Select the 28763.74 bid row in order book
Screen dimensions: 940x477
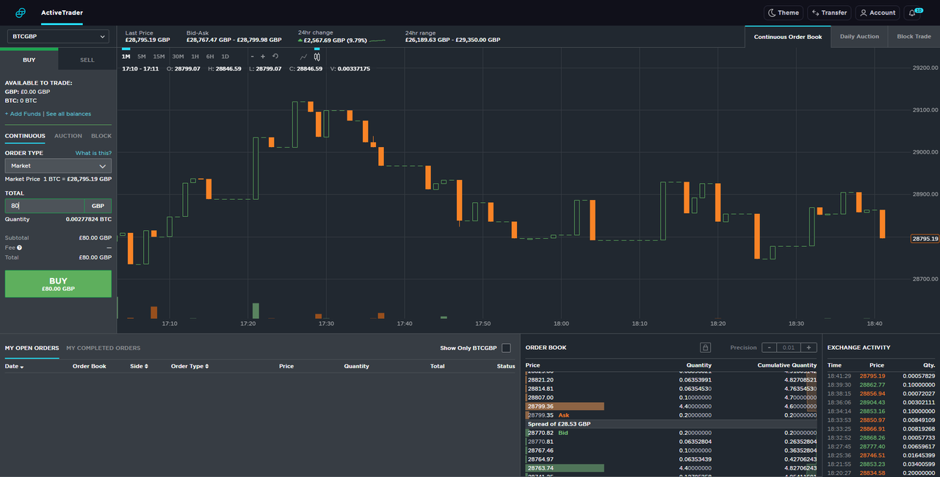click(671, 468)
